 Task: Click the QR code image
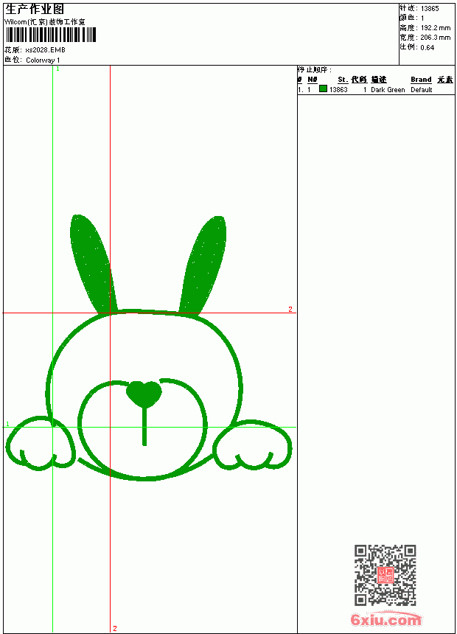tap(385, 575)
